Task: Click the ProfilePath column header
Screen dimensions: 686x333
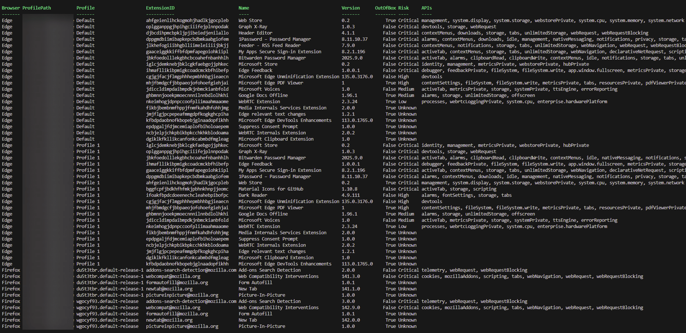Action: coord(37,8)
